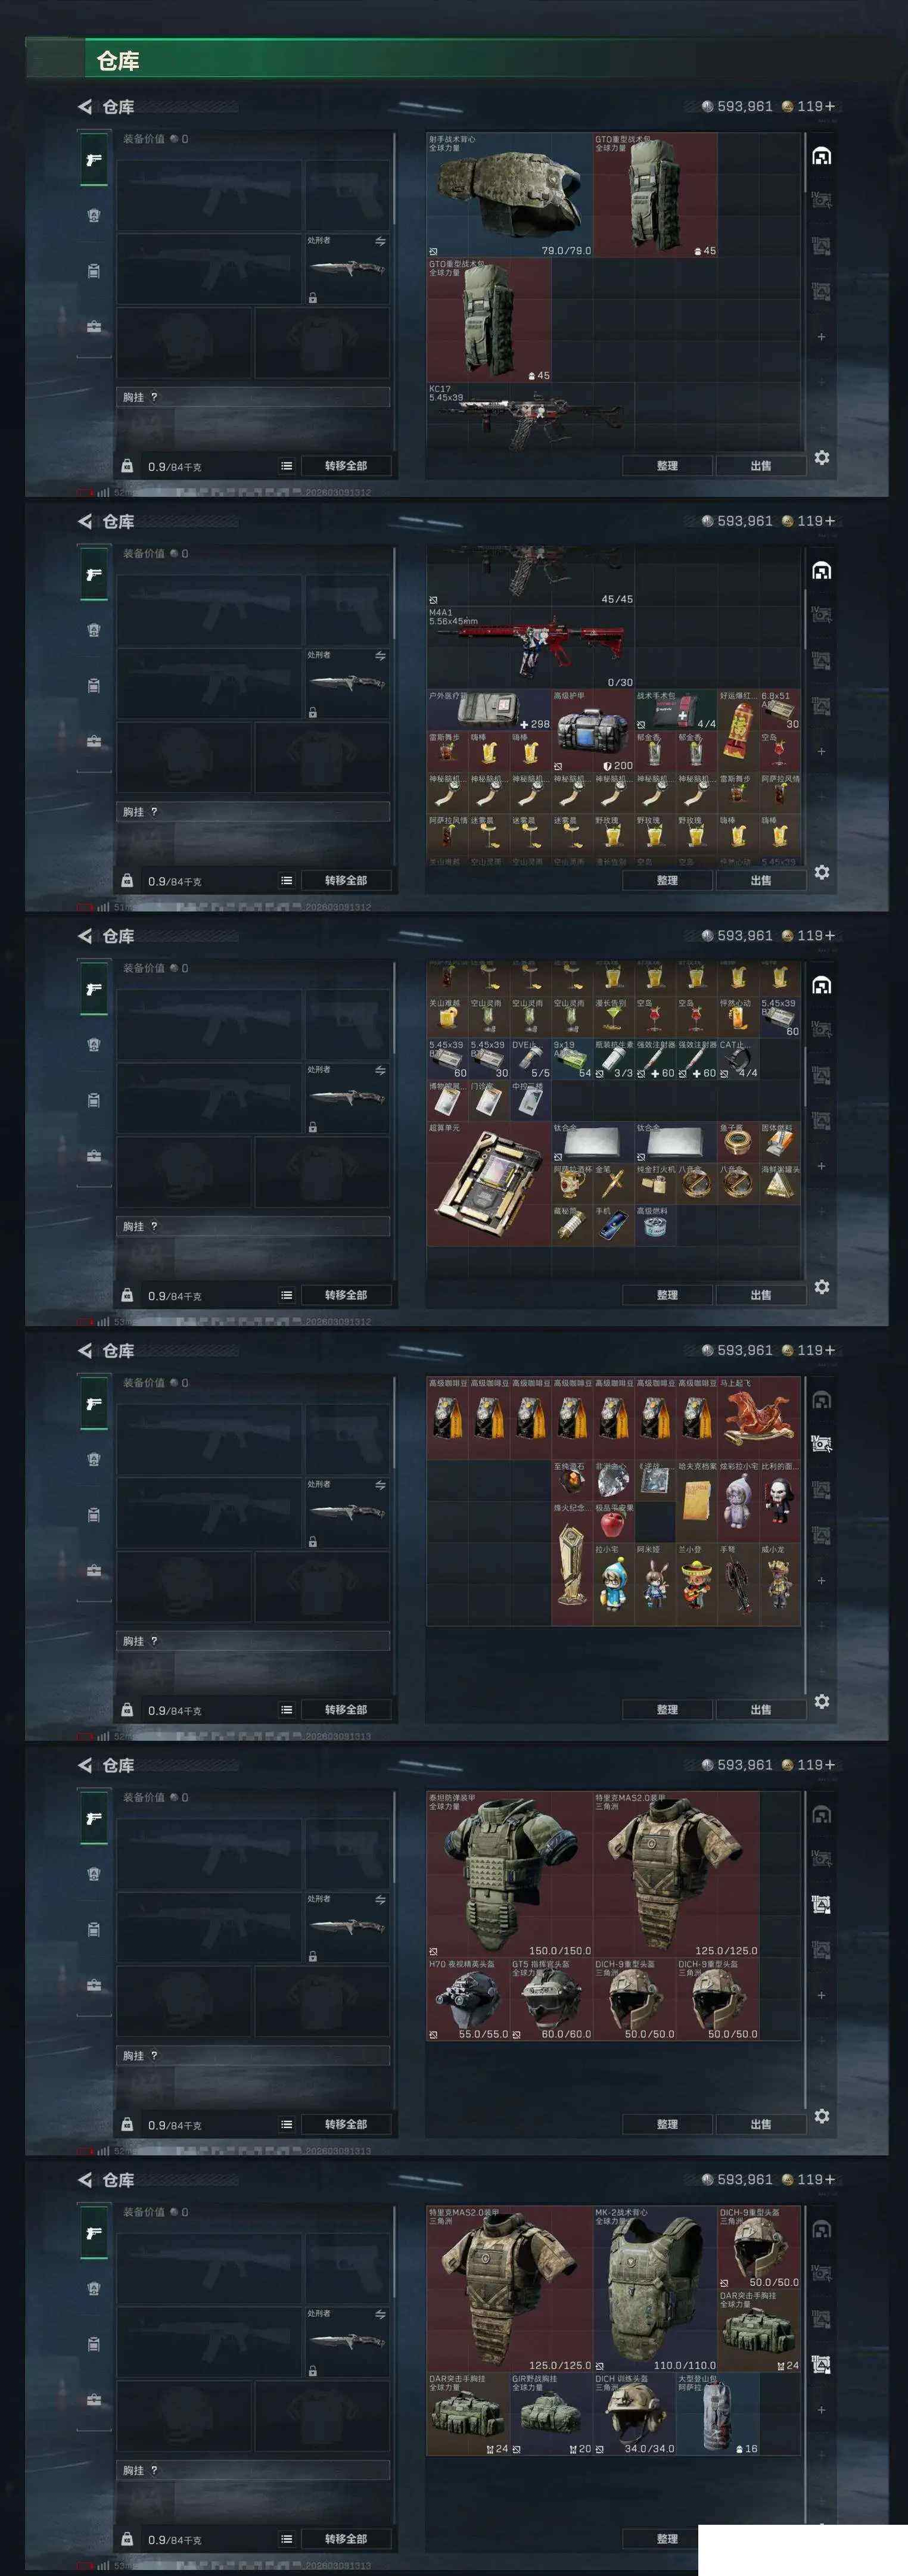Pick the 哈夫克档案 yellow document item
Screen dimensions: 908x2576
click(x=697, y=1501)
